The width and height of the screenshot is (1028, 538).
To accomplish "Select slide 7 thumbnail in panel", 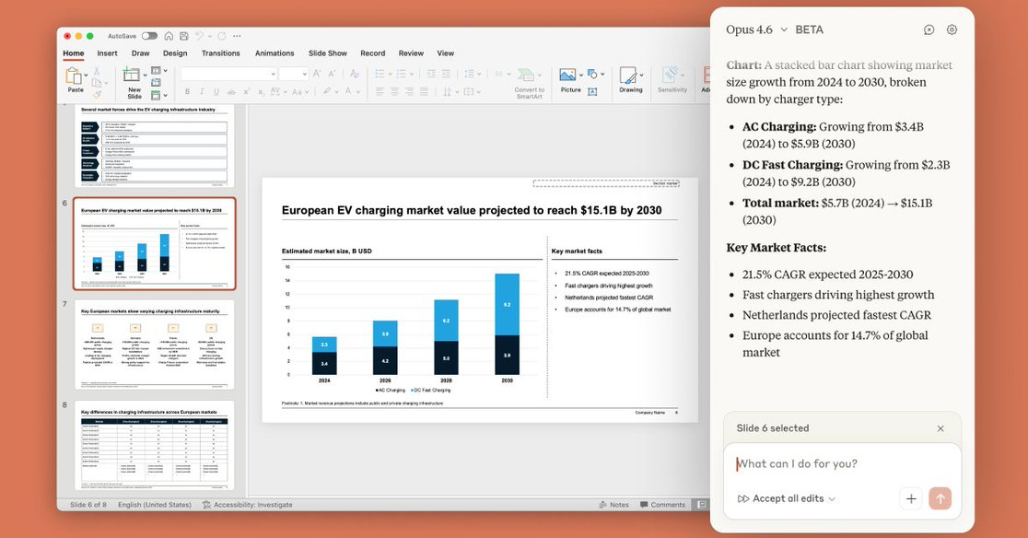I will 155,345.
